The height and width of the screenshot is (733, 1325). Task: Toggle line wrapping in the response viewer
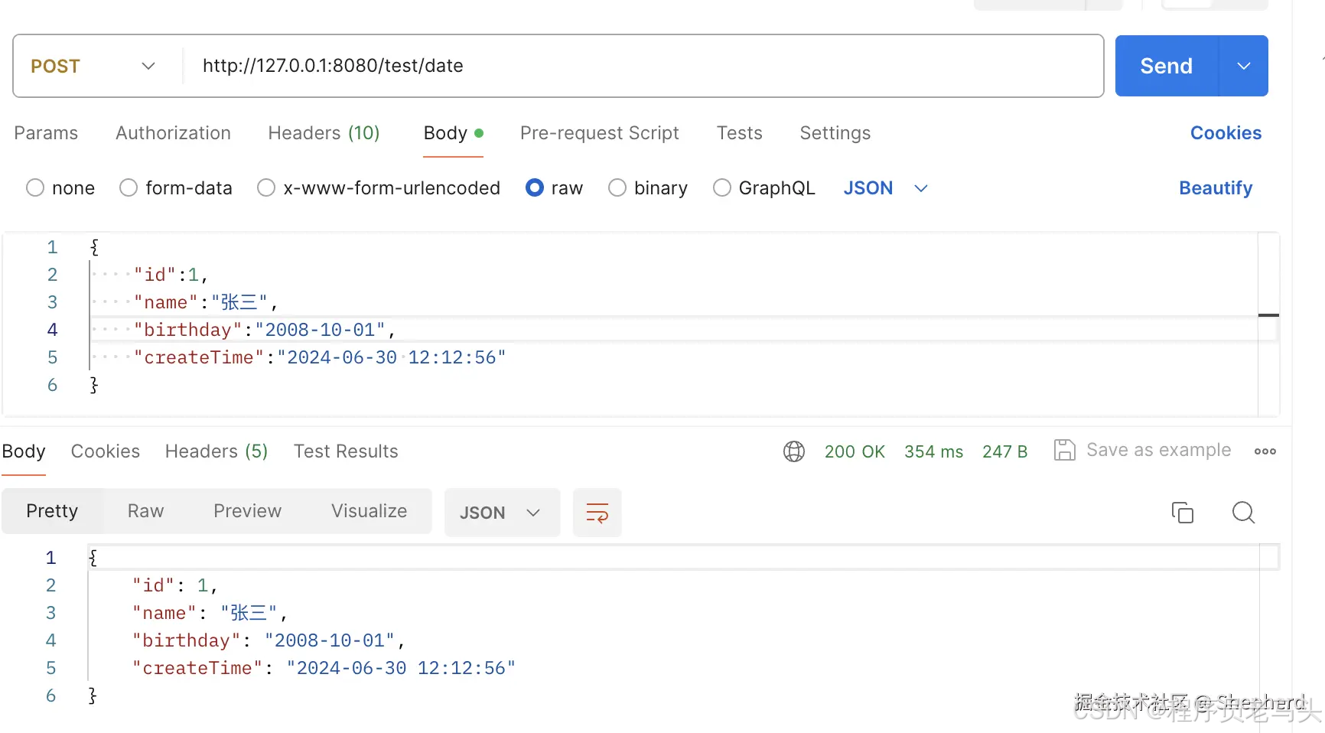coord(597,512)
